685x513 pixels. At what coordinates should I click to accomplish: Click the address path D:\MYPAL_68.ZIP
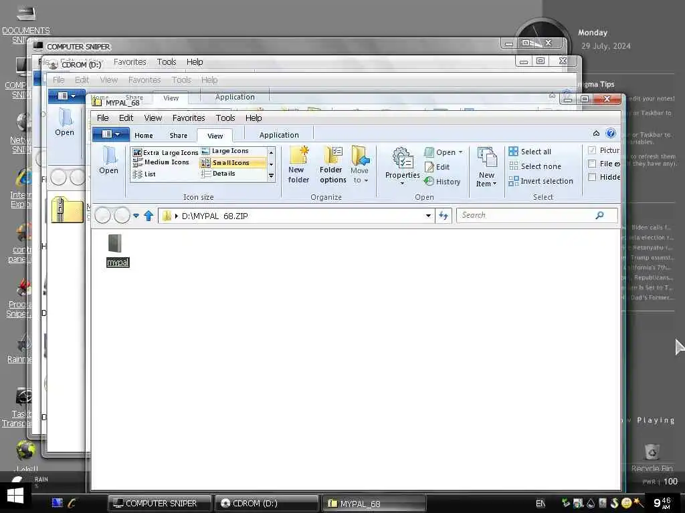tap(215, 216)
